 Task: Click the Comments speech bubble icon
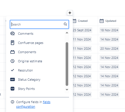pos(12,34)
